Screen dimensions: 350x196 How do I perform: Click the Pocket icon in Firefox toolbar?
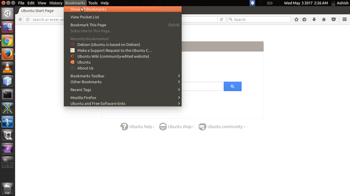pyautogui.click(x=334, y=19)
